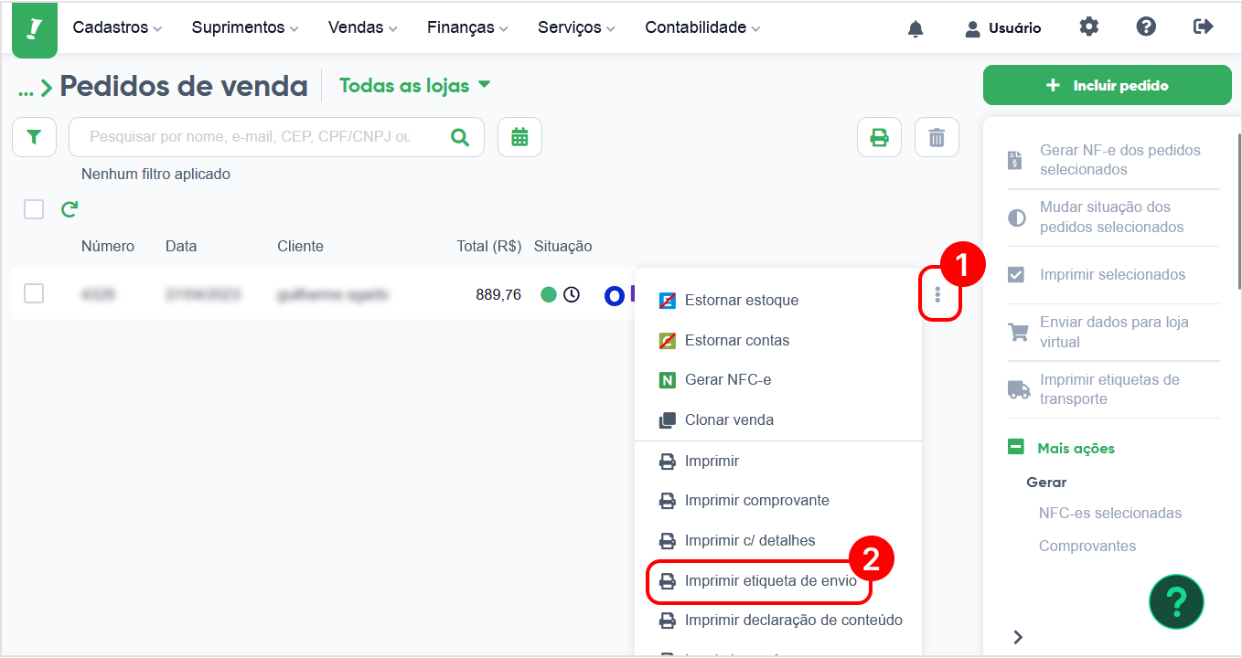Open the Cadastros menu
Image resolution: width=1242 pixels, height=658 pixels.
tap(117, 28)
